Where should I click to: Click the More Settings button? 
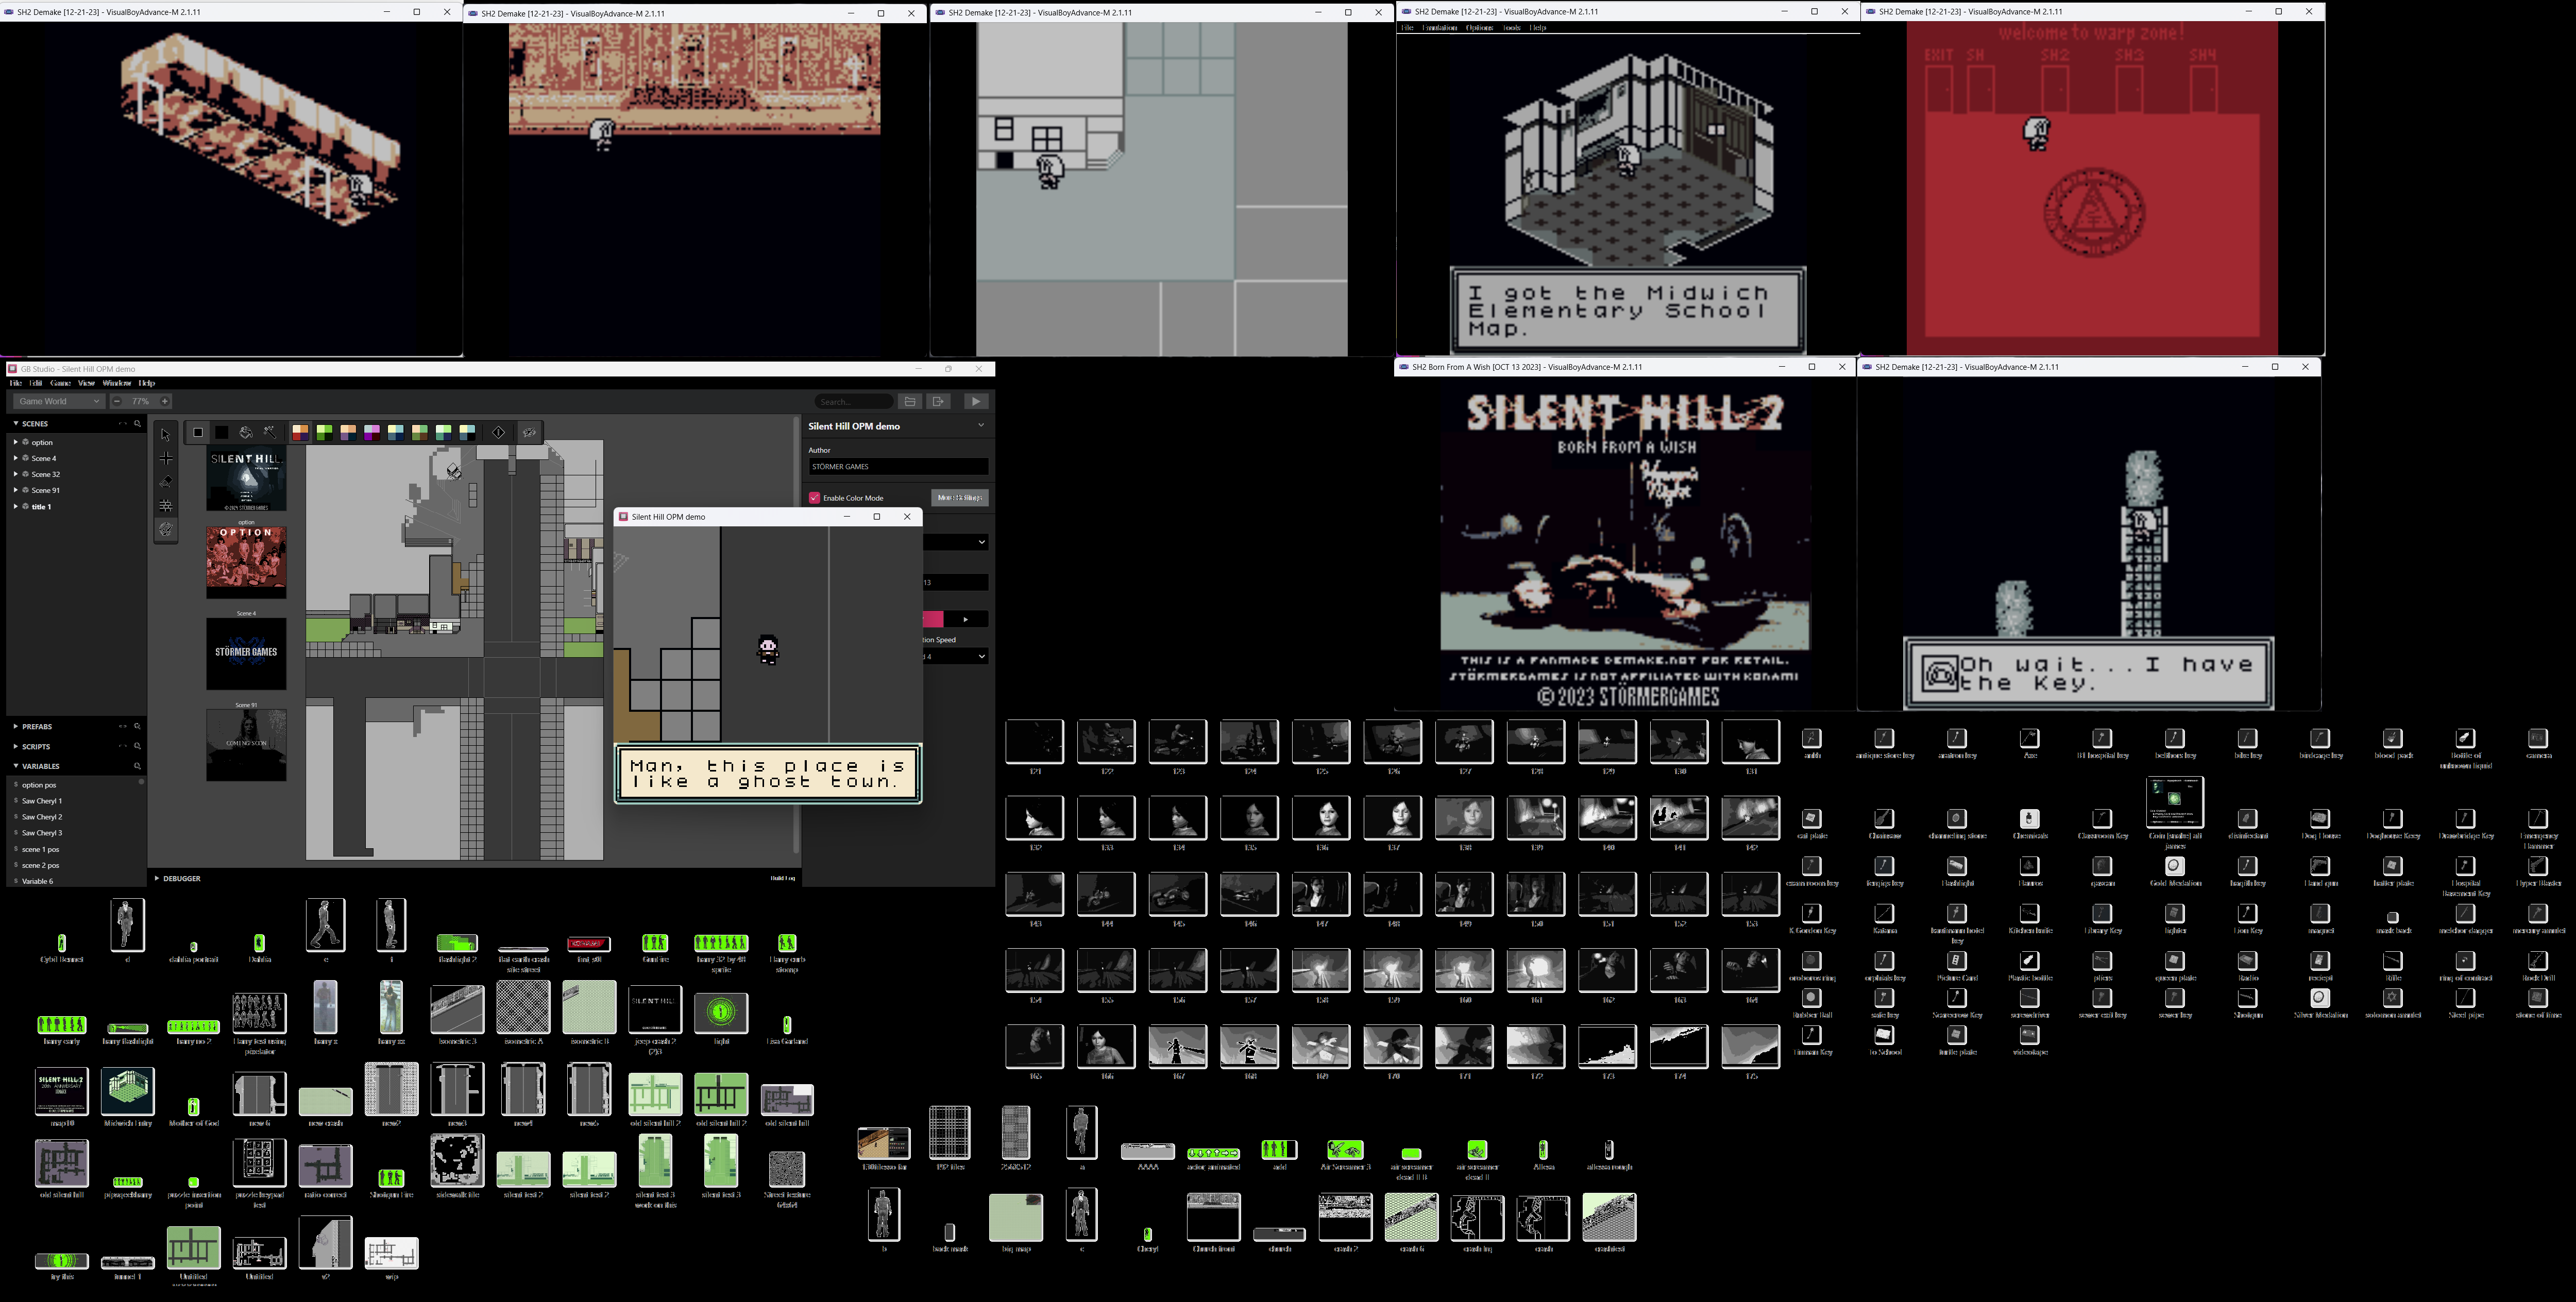[960, 498]
